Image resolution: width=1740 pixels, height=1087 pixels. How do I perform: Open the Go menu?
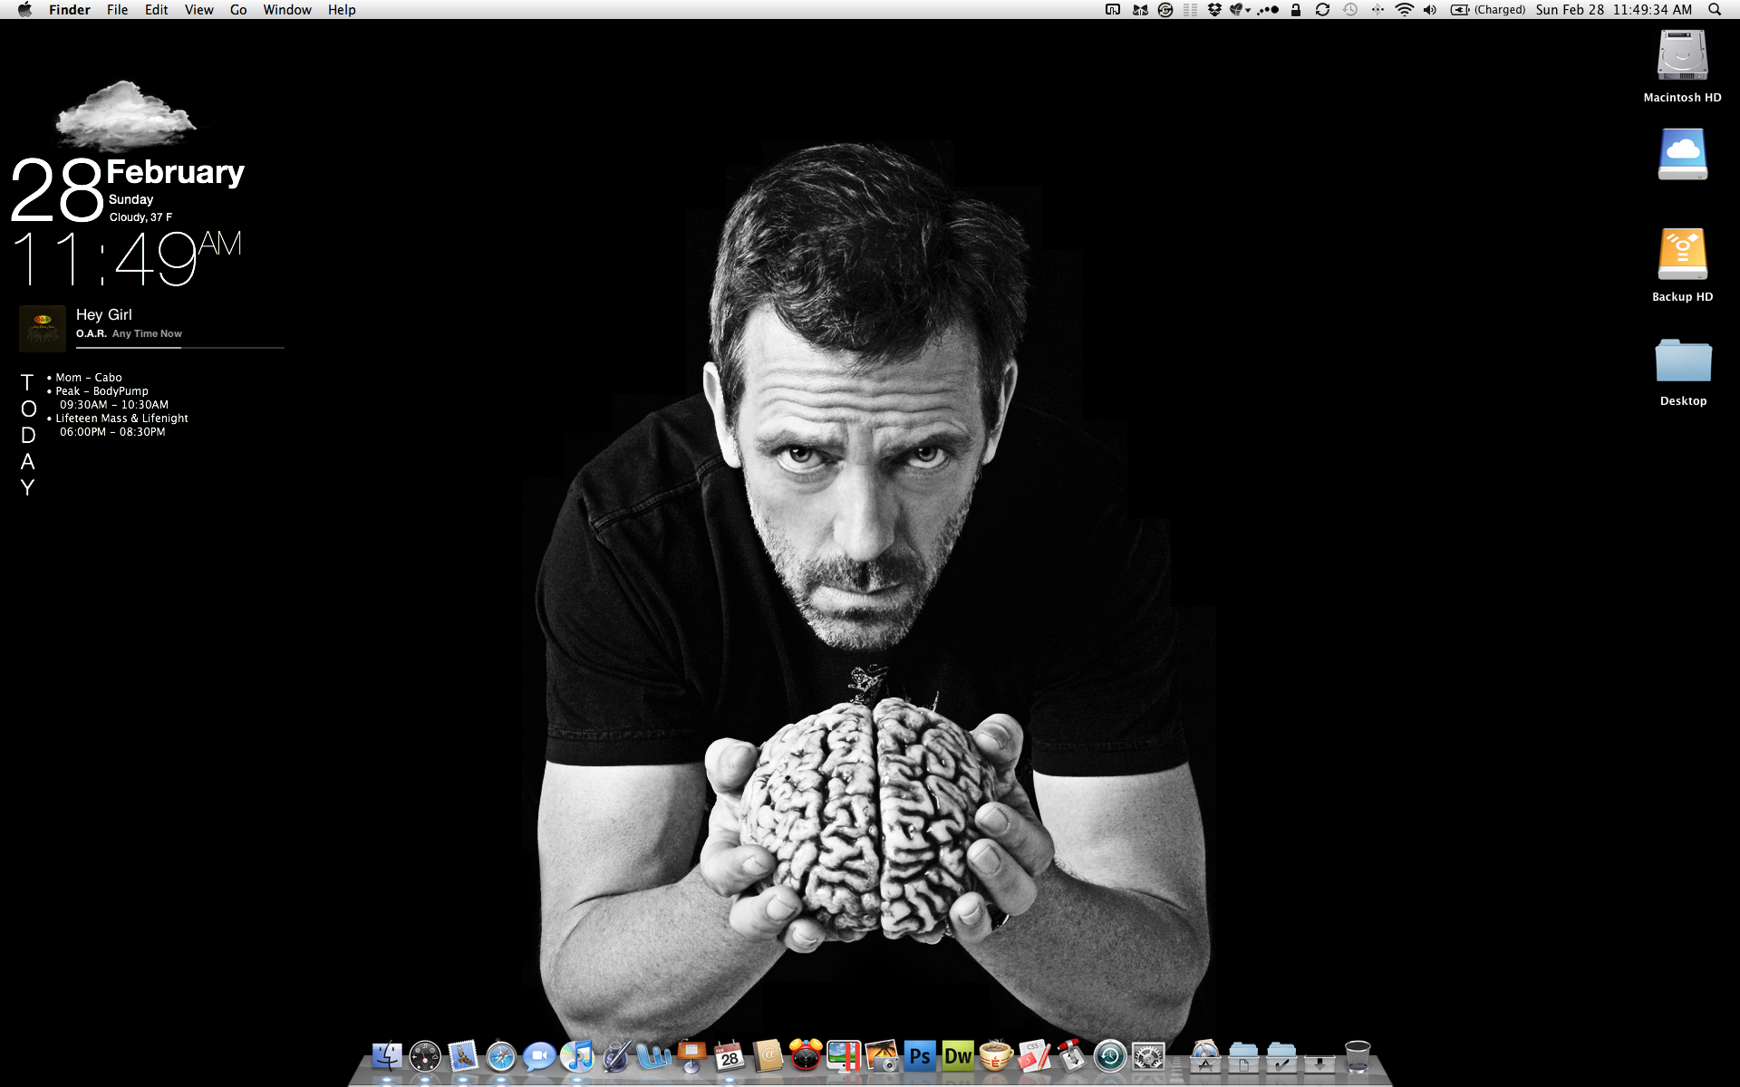point(238,10)
